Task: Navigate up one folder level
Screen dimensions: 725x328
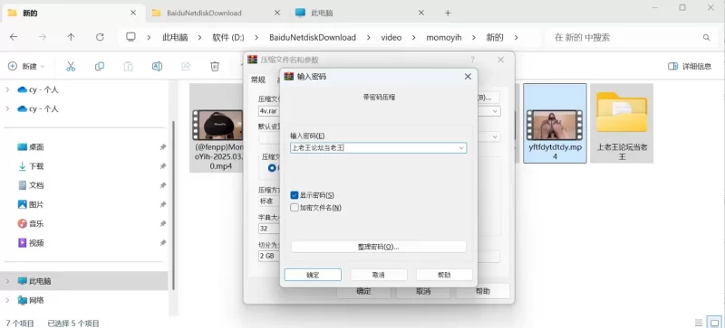Action: click(x=71, y=37)
